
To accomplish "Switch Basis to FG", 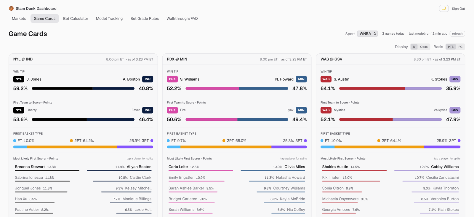I will click(x=460, y=47).
